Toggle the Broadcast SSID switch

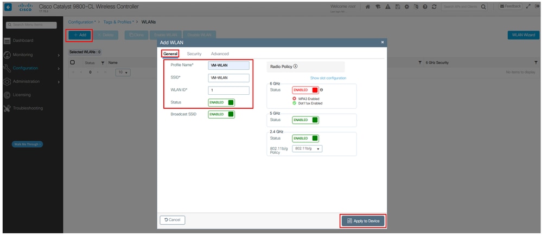click(221, 114)
